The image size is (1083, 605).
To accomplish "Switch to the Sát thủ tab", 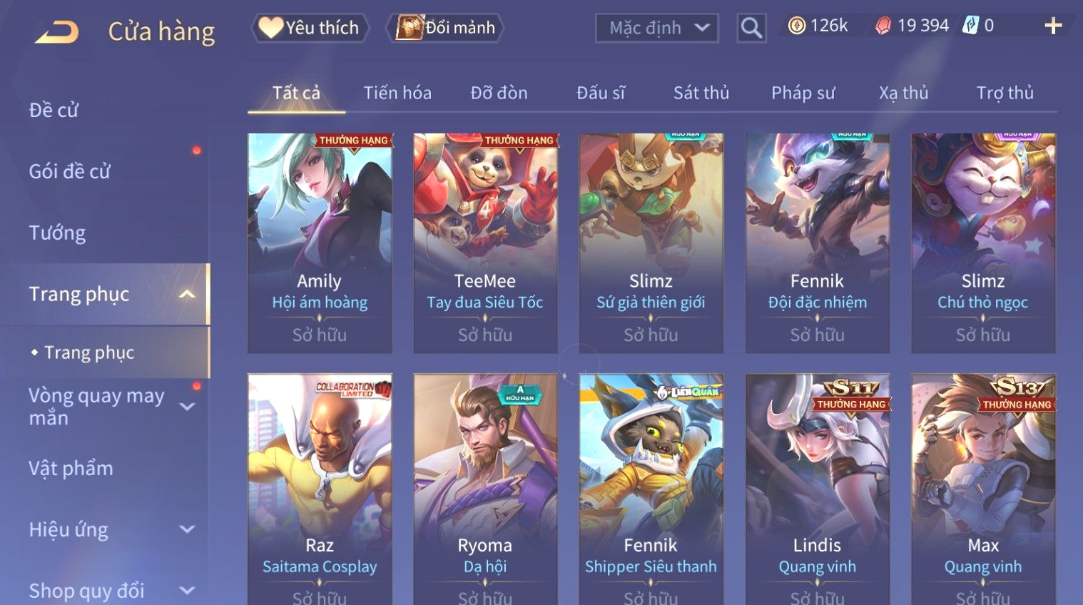I will pyautogui.click(x=701, y=93).
